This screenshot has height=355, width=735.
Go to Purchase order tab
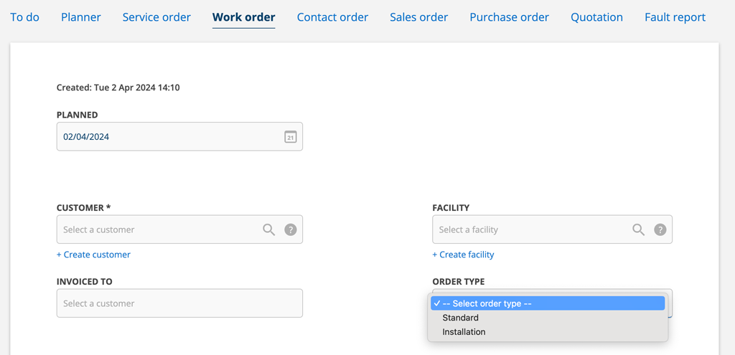point(509,17)
